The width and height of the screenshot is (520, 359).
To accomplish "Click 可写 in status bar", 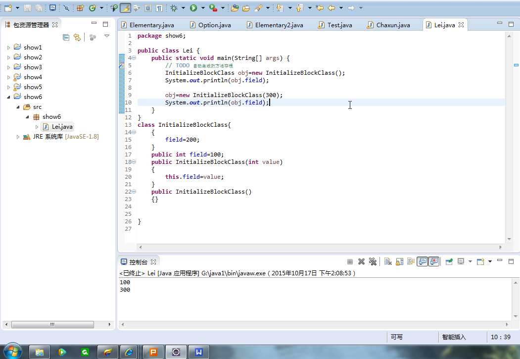I will pos(397,337).
